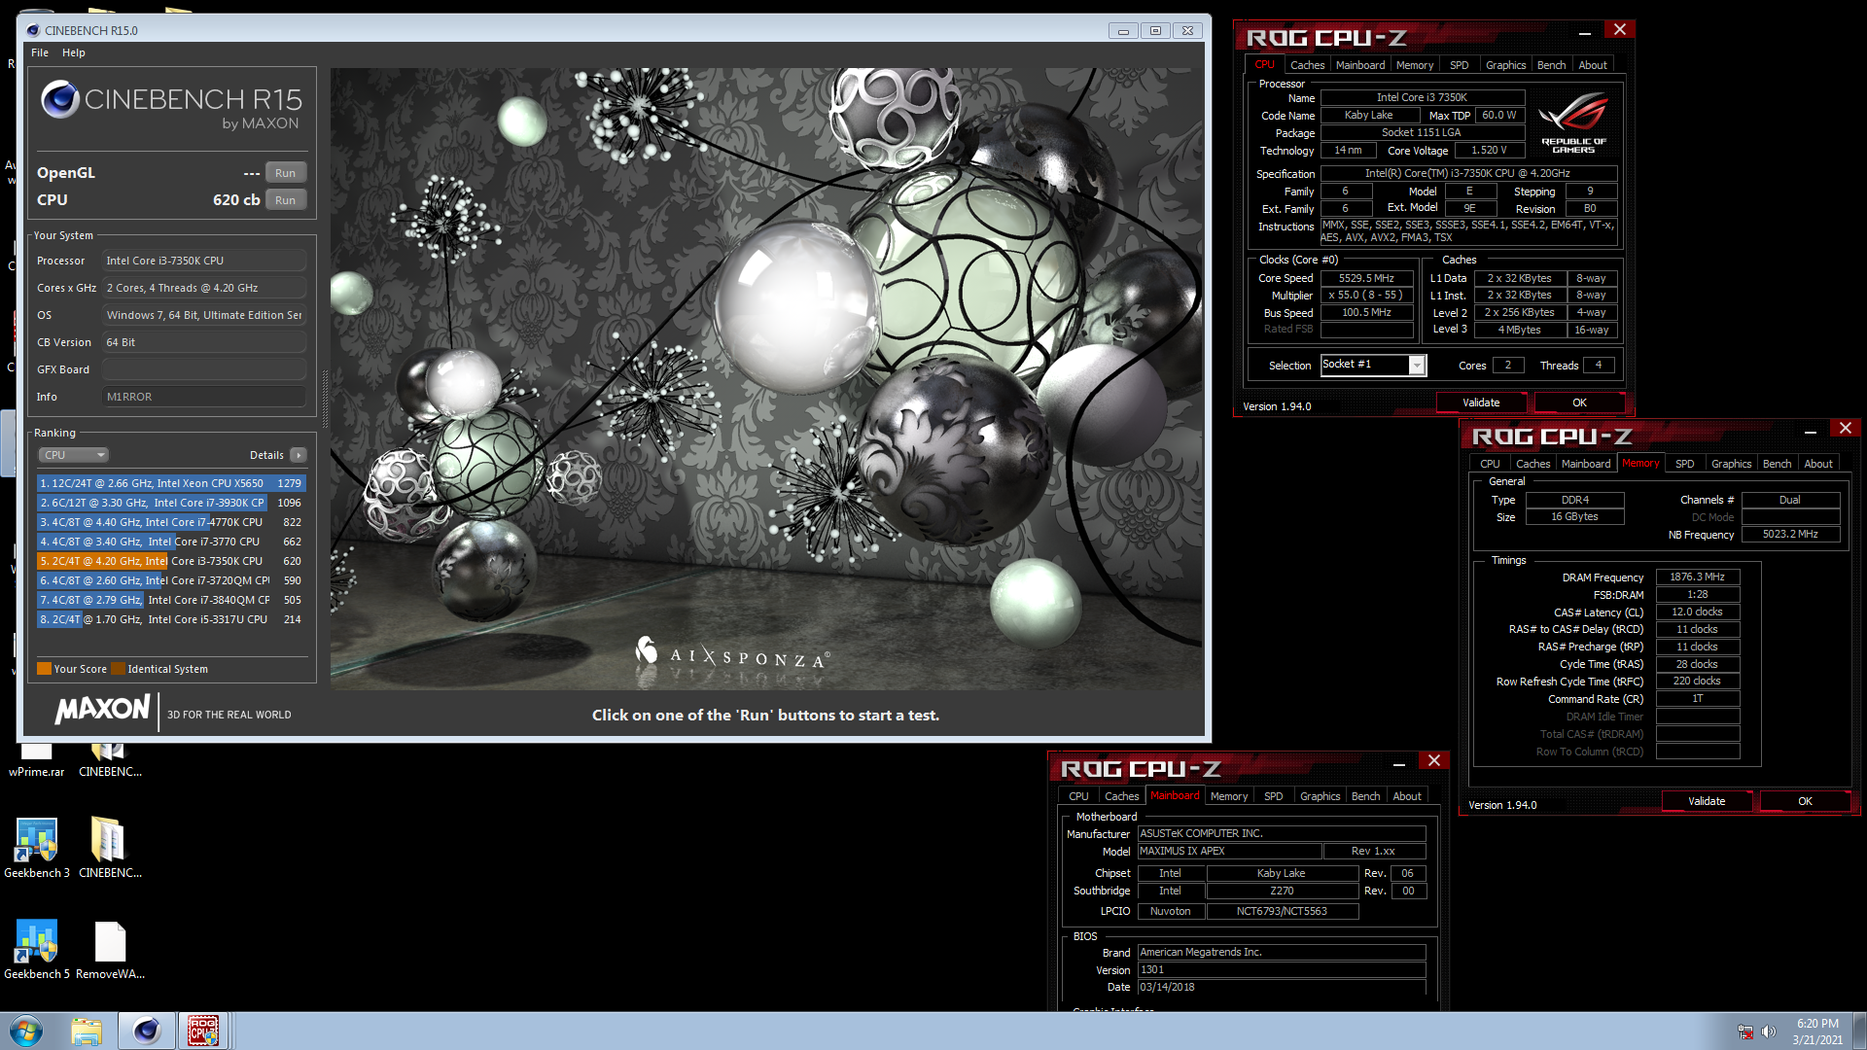Screen dimensions: 1867x1050
Task: Open the Geekbench 5 desktop shortcut
Action: tap(36, 949)
